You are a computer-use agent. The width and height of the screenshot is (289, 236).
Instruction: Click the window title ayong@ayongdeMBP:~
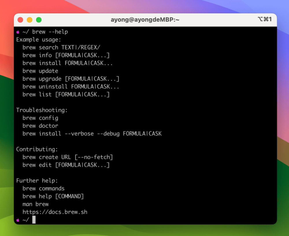point(145,20)
